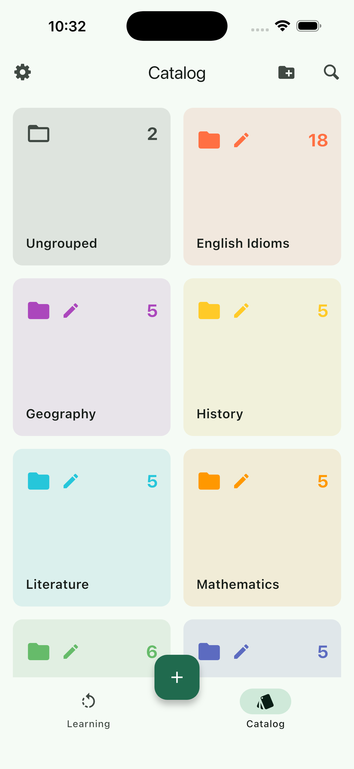354x769 pixels.
Task: Edit the Mathematics folder via orange pencil
Action: [x=241, y=481]
